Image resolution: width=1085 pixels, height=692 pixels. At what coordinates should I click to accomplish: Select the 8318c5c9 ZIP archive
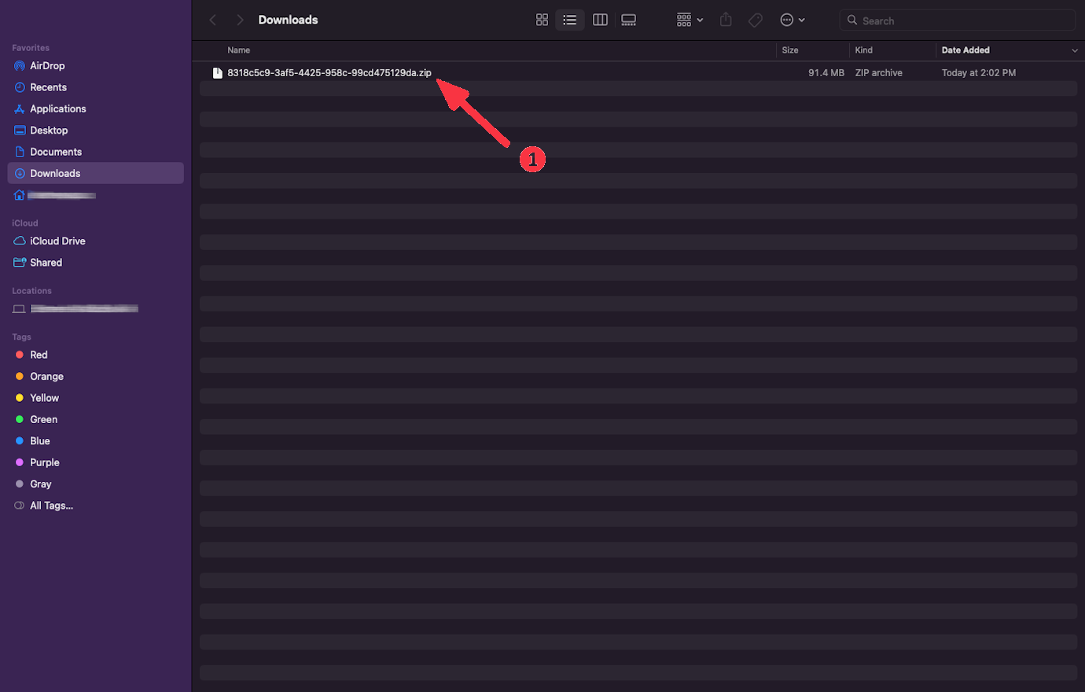click(x=329, y=72)
